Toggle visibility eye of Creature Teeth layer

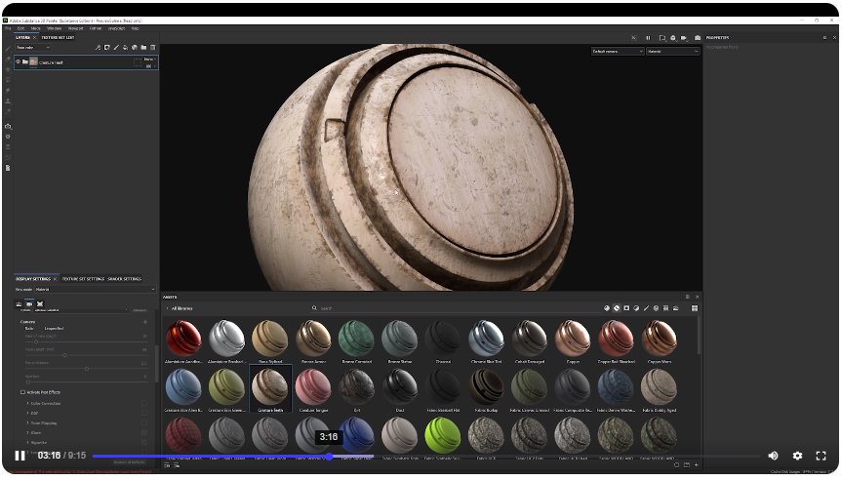coord(18,61)
